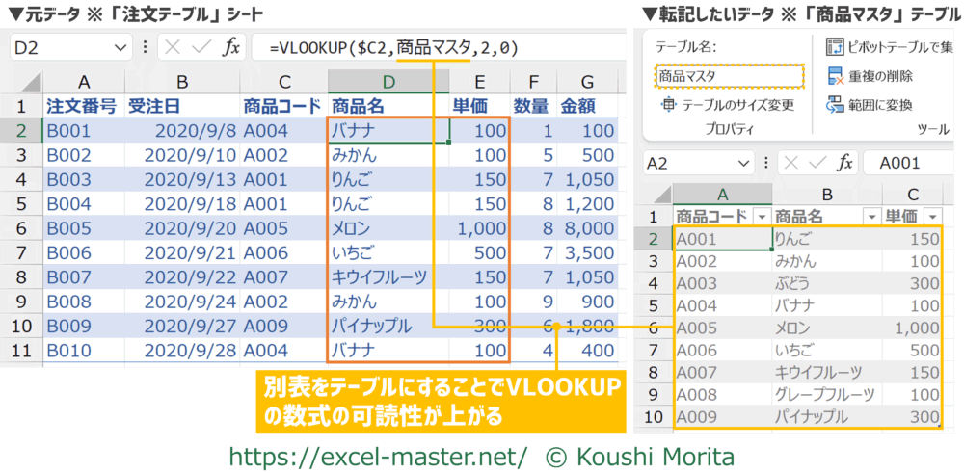
Task: Click the excel-master.net URL link
Action: pyautogui.click(x=377, y=454)
